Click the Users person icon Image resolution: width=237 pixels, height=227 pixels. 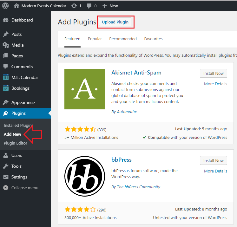(x=6, y=155)
